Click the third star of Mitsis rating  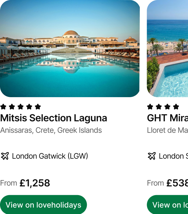[21, 107]
